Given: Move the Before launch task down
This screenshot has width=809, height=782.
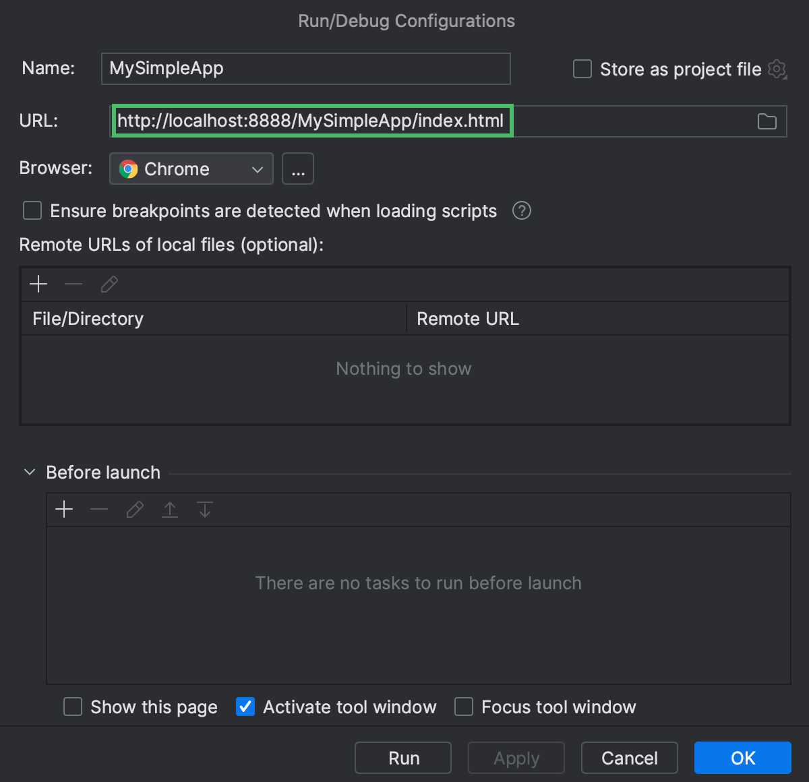Looking at the screenshot, I should pyautogui.click(x=204, y=509).
